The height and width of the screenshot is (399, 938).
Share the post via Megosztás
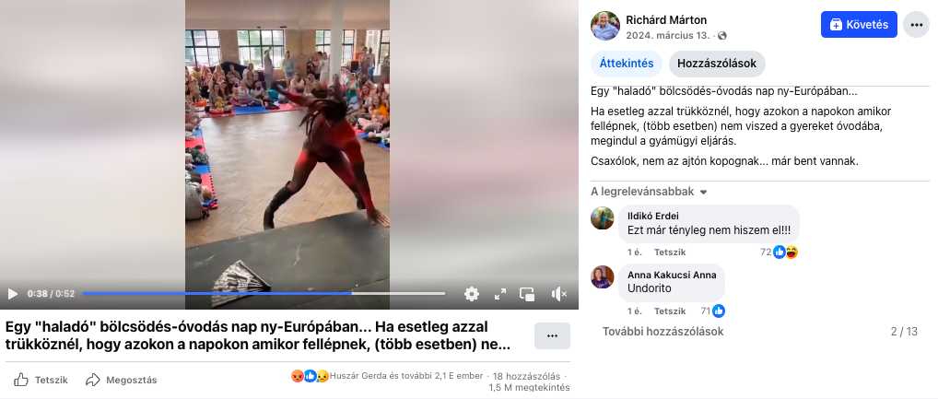[x=122, y=380]
